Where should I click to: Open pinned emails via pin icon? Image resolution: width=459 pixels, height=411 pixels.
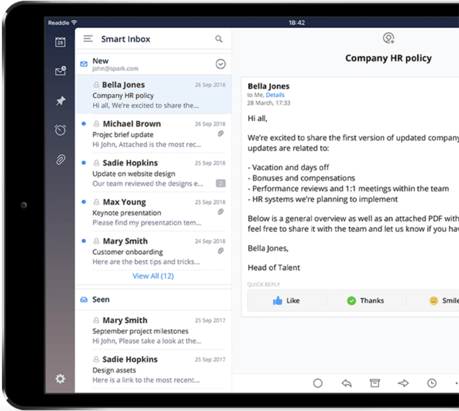(x=61, y=101)
